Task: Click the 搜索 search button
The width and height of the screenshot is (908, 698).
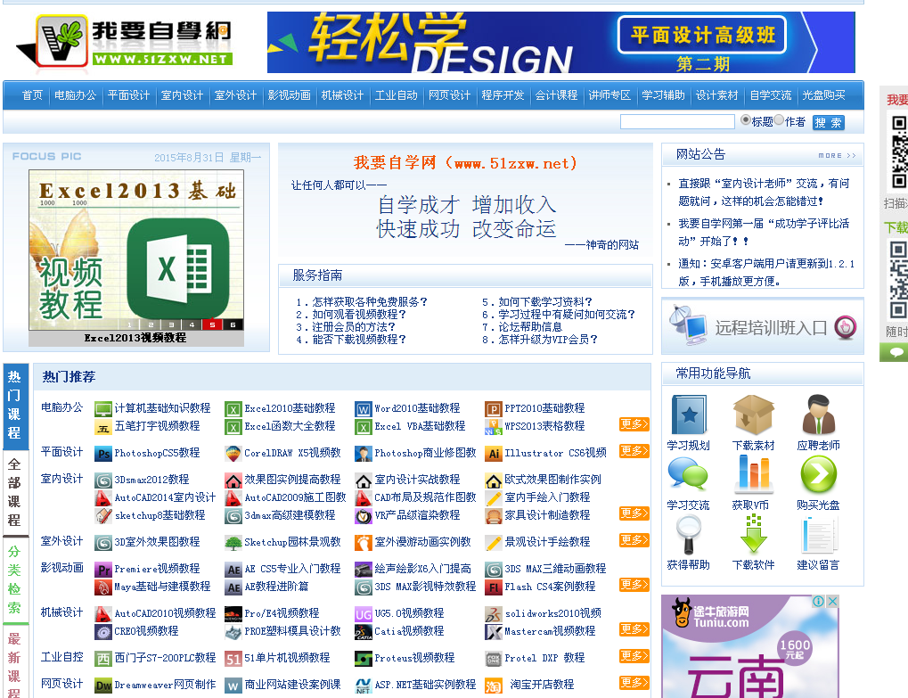Action: [828, 122]
